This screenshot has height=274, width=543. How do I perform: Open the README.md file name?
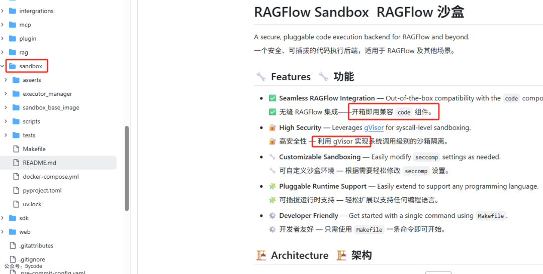[39, 163]
